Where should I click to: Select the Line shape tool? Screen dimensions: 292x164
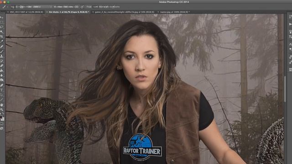(2, 100)
